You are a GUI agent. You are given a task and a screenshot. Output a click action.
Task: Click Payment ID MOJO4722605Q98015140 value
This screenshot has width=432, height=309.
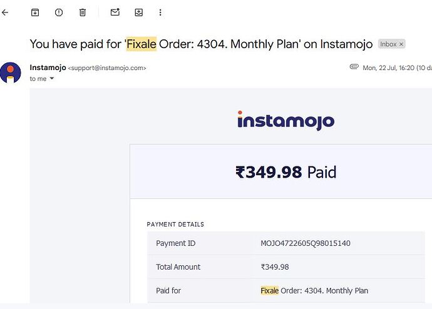pyautogui.click(x=306, y=243)
